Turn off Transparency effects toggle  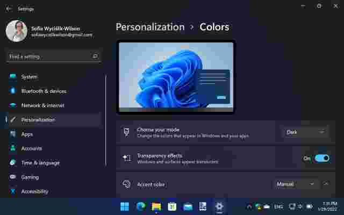[x=322, y=158]
